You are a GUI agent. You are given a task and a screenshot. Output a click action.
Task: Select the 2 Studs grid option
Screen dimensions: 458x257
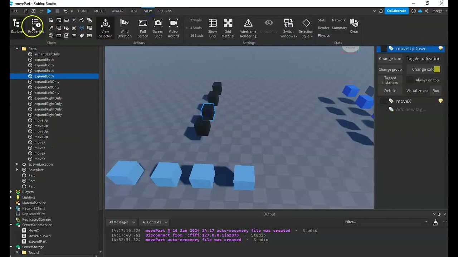(x=196, y=20)
